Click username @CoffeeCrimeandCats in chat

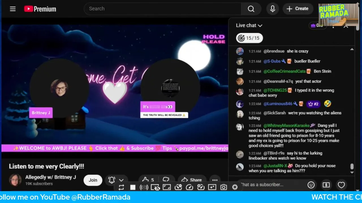pyautogui.click(x=285, y=71)
